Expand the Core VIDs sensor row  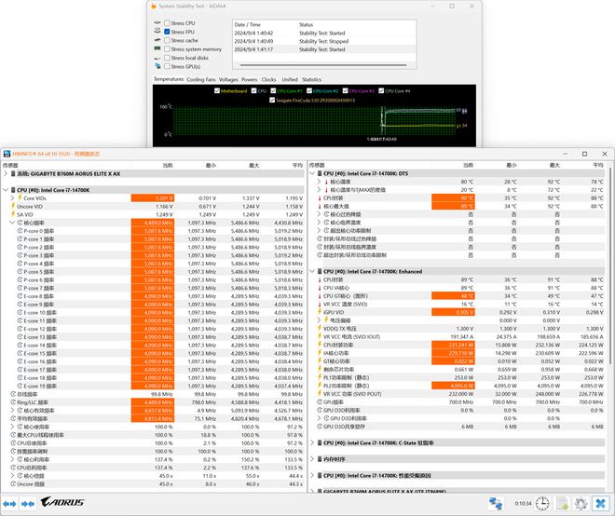tap(13, 198)
